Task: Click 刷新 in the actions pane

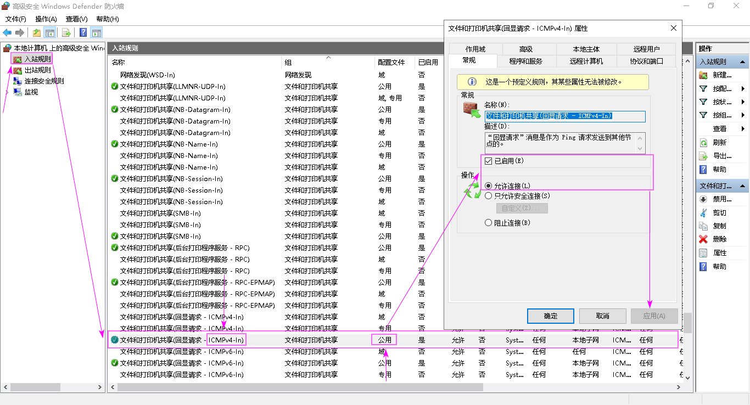Action: click(720, 142)
